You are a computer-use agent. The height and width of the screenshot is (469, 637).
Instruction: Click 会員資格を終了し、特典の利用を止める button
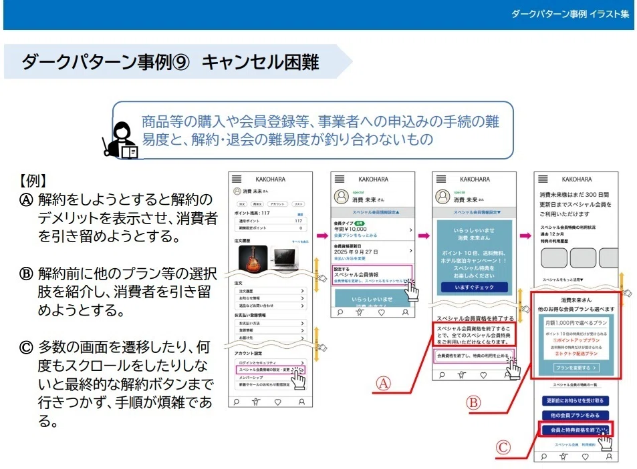475,356
